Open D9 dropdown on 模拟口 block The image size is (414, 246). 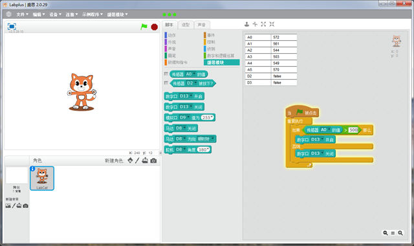184,117
